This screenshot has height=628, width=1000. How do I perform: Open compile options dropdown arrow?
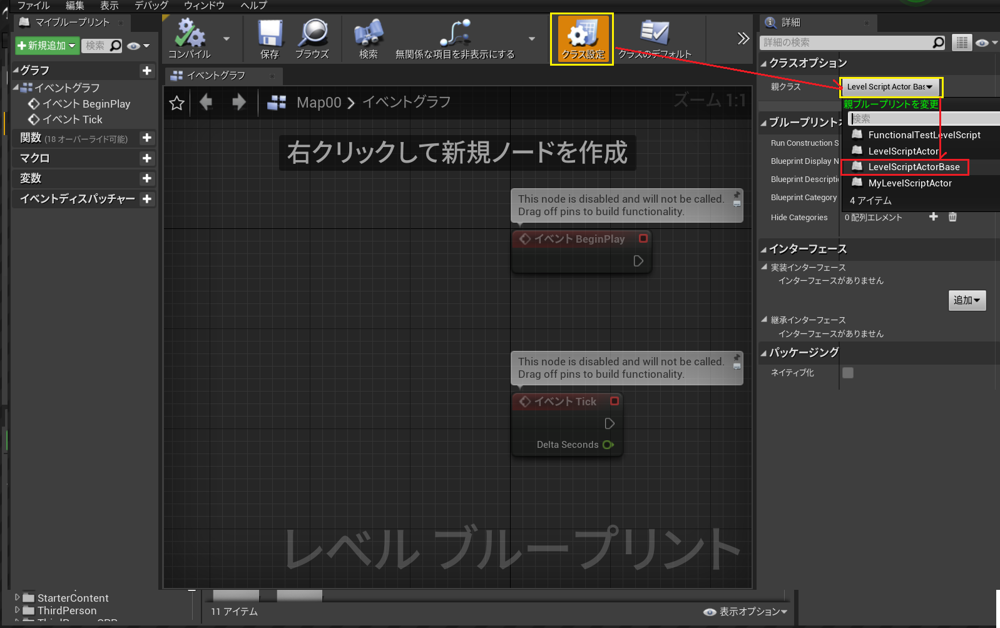(x=227, y=39)
